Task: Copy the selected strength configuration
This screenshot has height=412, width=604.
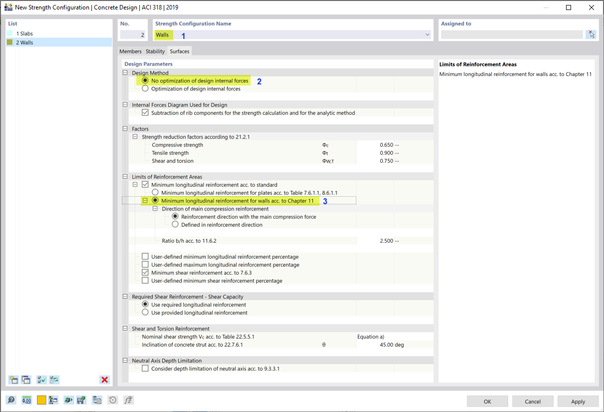Action: click(x=26, y=380)
